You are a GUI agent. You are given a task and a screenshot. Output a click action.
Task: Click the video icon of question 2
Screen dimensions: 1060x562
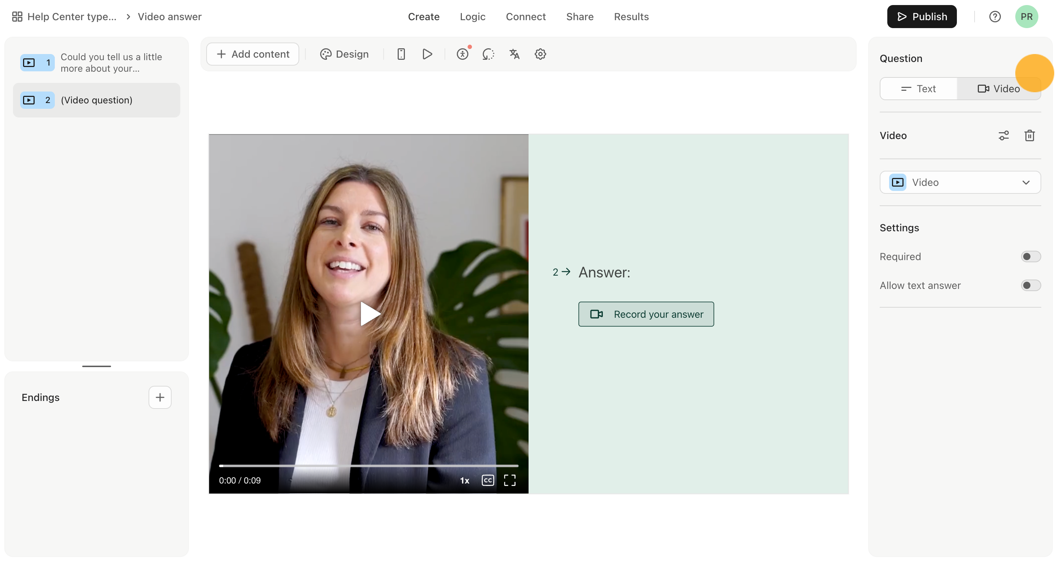pyautogui.click(x=29, y=100)
